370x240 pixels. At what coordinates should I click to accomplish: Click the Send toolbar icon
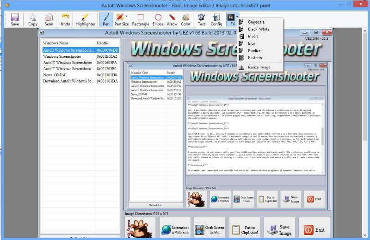(x=49, y=19)
